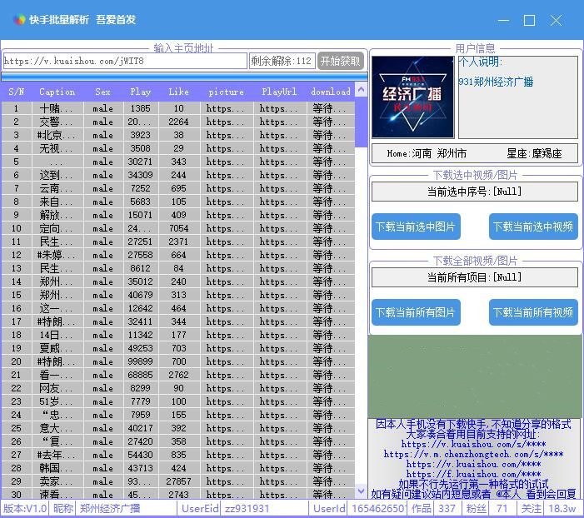
Task: Click the Play column header
Action: tap(141, 92)
